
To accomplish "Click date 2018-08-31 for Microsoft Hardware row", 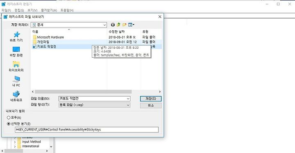I will point(122,37).
